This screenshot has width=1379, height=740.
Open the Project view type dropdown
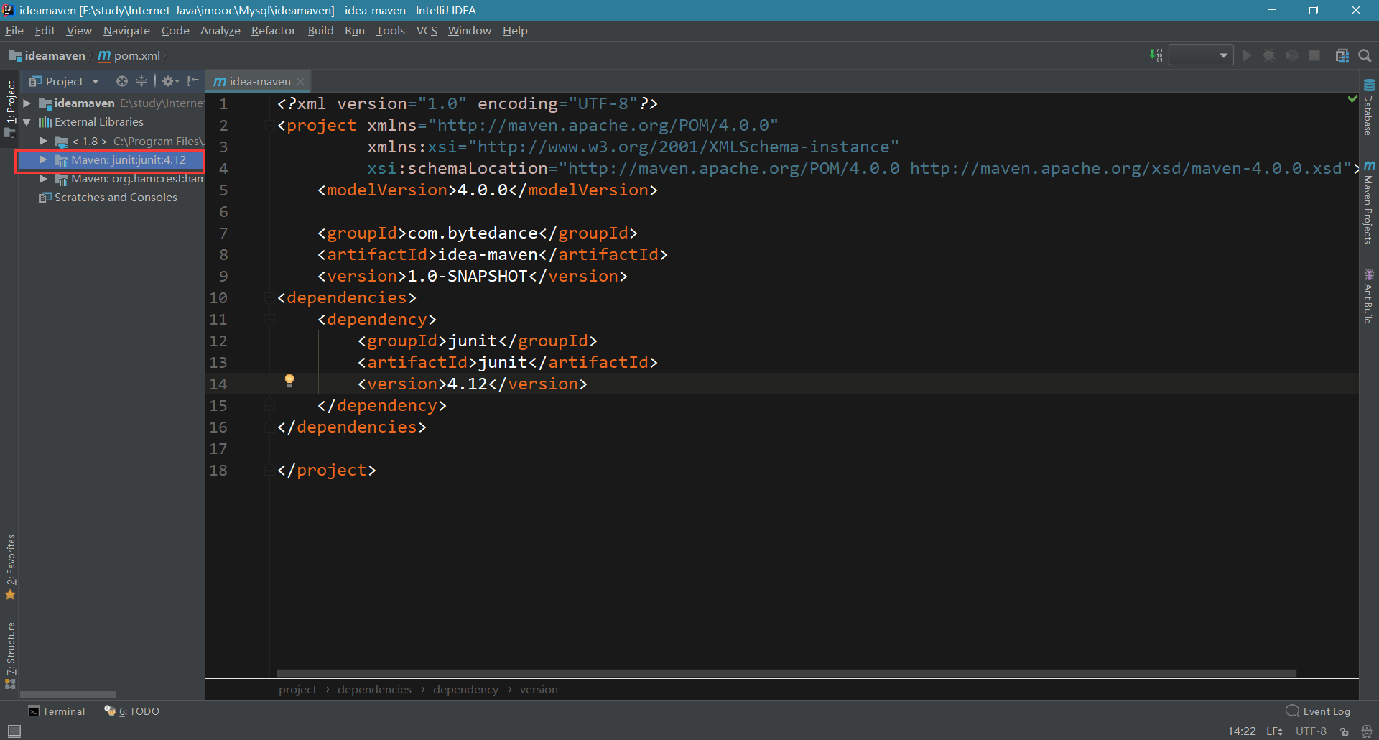click(64, 81)
